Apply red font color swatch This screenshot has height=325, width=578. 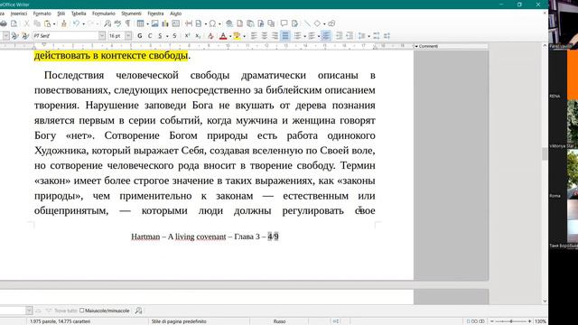(223, 36)
